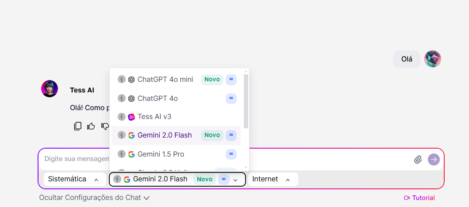Open info for Gemini 1.5 Pro
The image size is (469, 207).
(x=121, y=154)
